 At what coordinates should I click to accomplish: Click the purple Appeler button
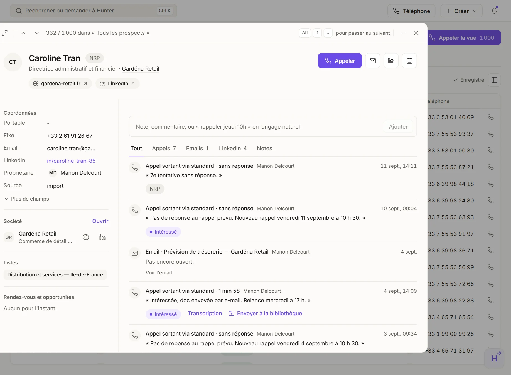(340, 61)
